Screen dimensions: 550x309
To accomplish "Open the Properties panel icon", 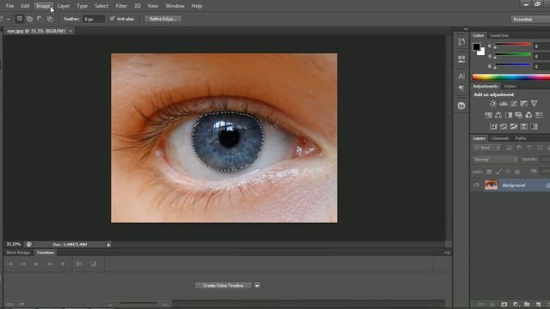I will pos(461,58).
